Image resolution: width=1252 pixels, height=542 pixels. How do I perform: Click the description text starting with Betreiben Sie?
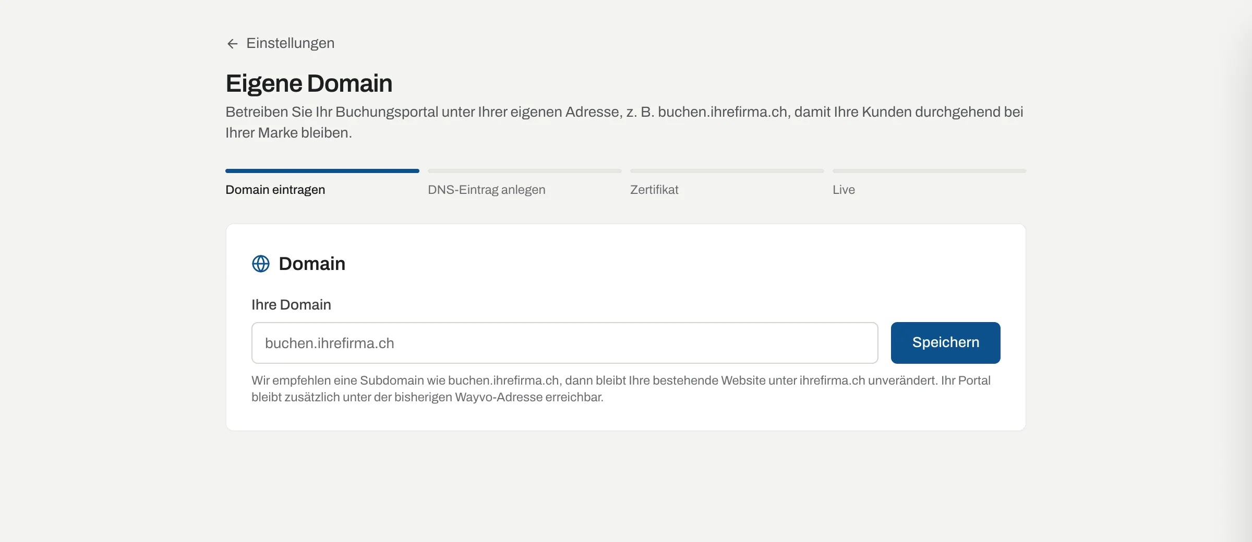624,122
